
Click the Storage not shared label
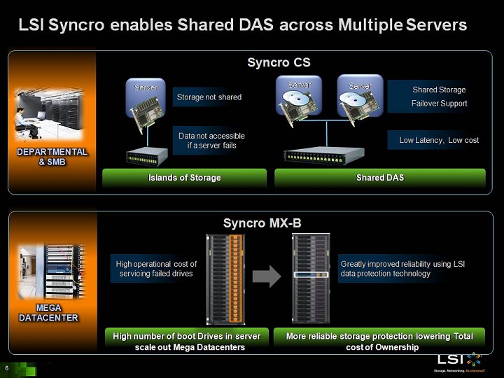click(x=209, y=97)
